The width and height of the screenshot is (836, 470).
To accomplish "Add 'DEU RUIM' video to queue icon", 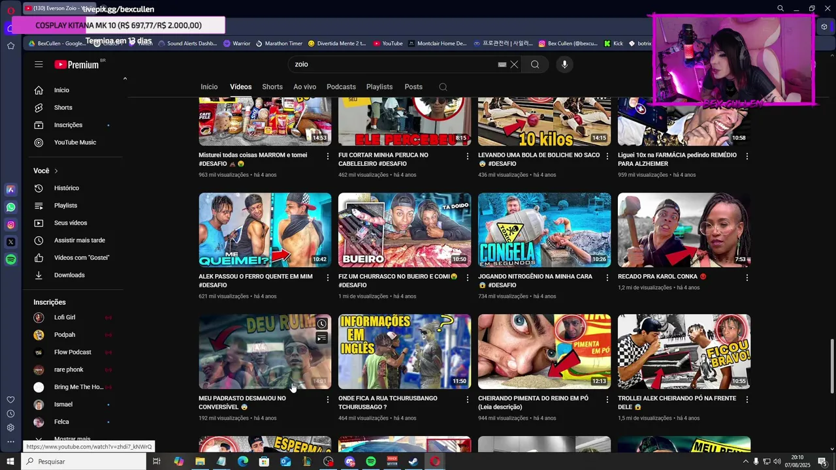I will [x=321, y=338].
